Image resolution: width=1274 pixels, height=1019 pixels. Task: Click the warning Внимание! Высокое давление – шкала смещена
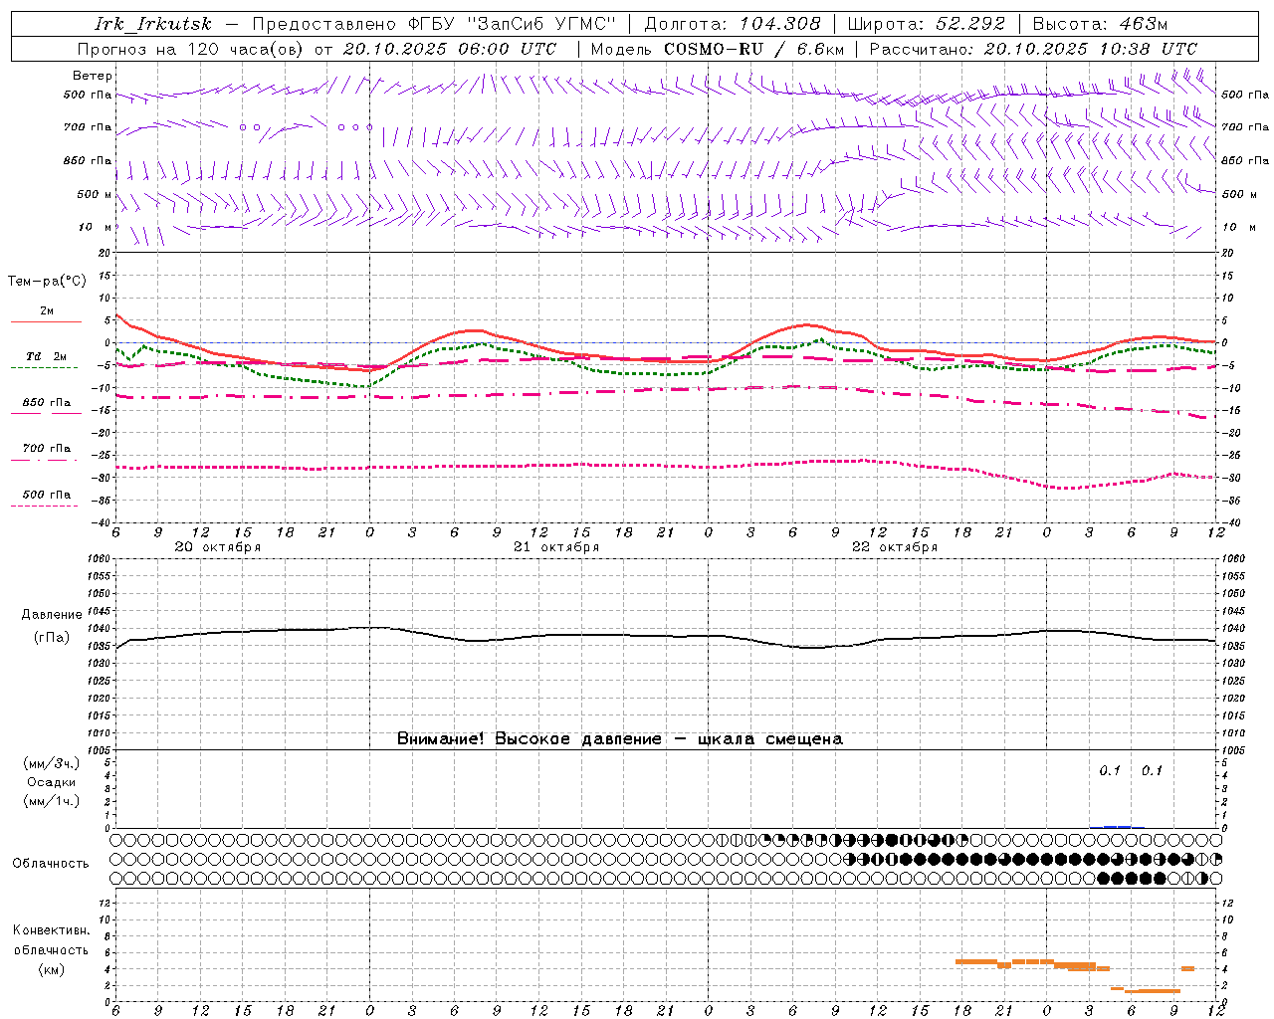[620, 739]
